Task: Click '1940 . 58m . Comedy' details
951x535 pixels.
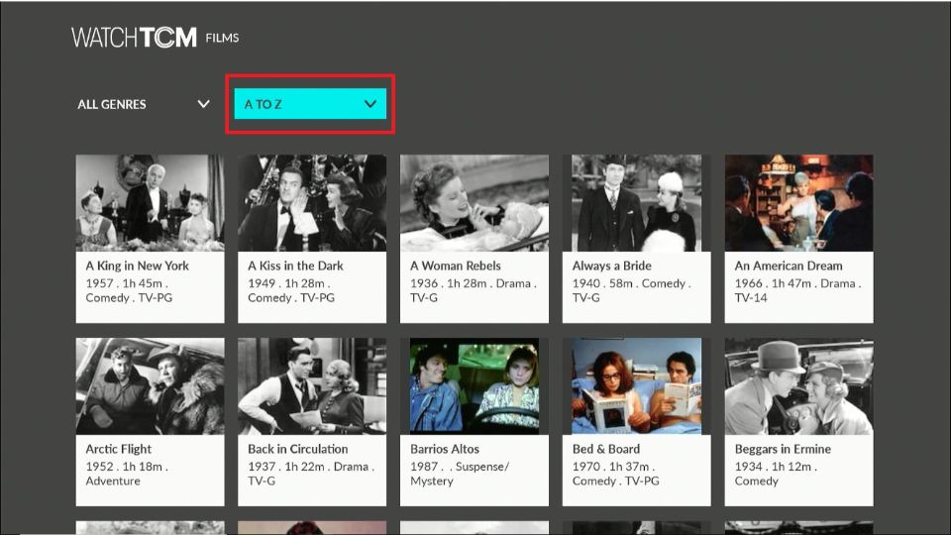Action: click(631, 290)
